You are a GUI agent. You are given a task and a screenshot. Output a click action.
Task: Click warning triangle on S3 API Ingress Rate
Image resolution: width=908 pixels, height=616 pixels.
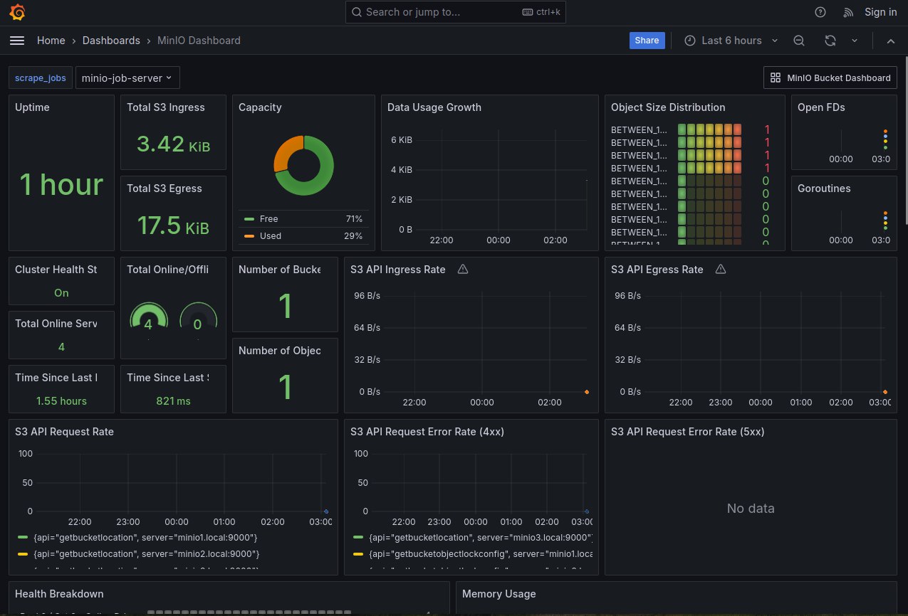(x=463, y=269)
